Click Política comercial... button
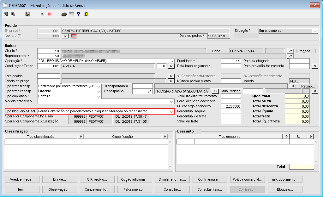The width and height of the screenshot is (323, 197). [247, 179]
